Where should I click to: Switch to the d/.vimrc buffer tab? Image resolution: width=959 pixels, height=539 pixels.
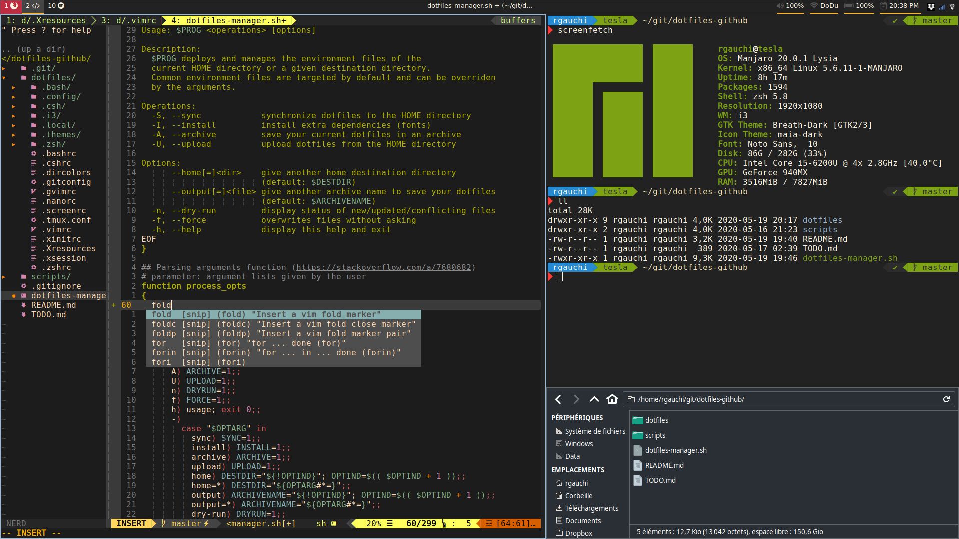pyautogui.click(x=129, y=20)
